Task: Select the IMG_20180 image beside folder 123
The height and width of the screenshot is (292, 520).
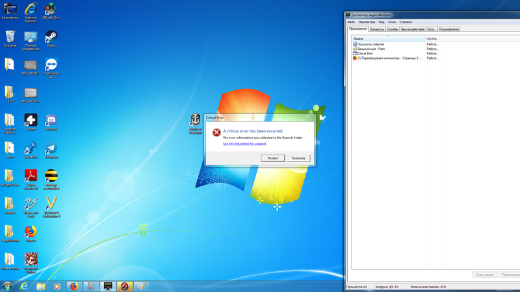Action: click(x=31, y=94)
